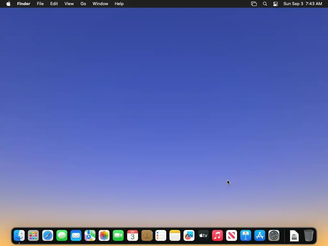Open News app in Dock
Viewport: 328px width, 246px height.
pos(231,235)
